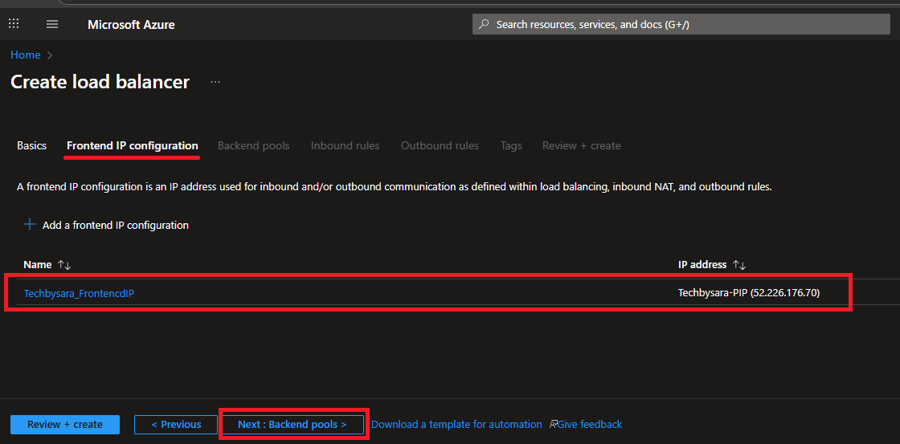Open the Review + create tab
900x444 pixels.
tap(582, 145)
